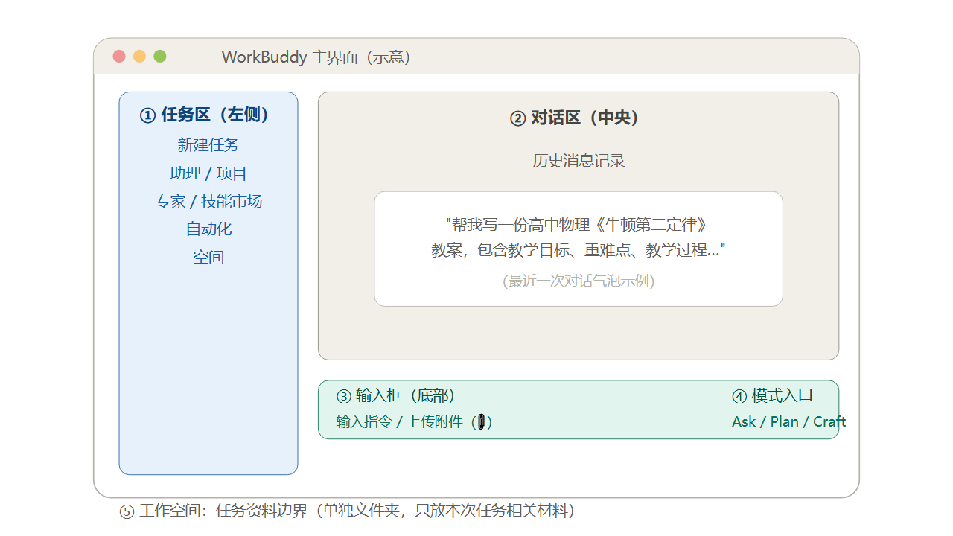Viewport: 953px width, 536px height.
Task: Click the Ask / Plan / Craft mode selector
Action: 789,422
